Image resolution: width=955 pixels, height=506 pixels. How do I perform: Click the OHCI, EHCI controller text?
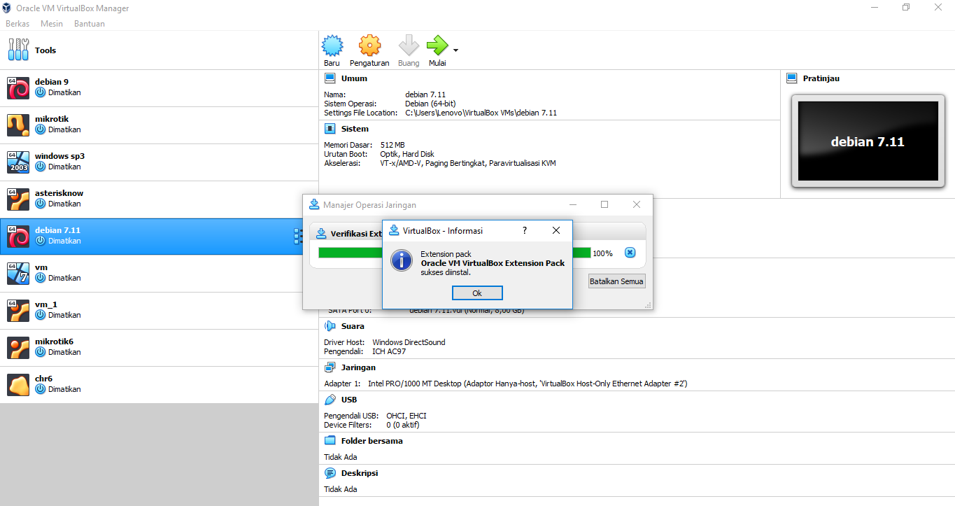tap(406, 416)
